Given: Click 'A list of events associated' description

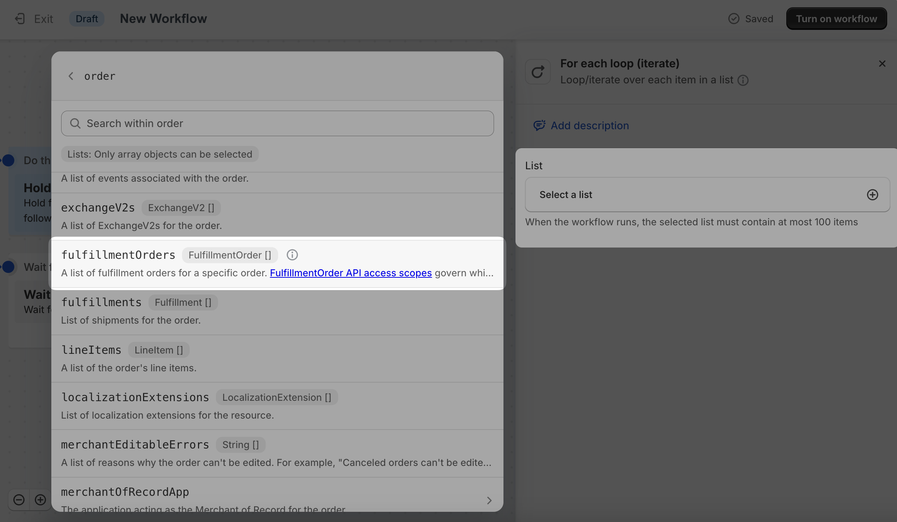Looking at the screenshot, I should 155,178.
